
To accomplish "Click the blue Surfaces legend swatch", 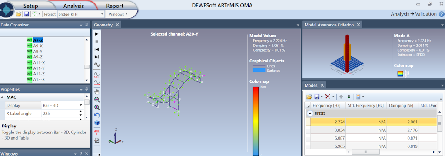I will tap(259, 71).
